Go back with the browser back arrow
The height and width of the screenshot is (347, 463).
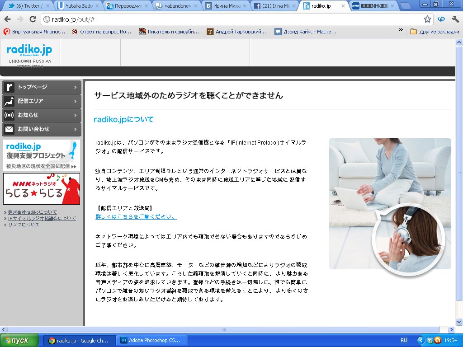(x=7, y=19)
